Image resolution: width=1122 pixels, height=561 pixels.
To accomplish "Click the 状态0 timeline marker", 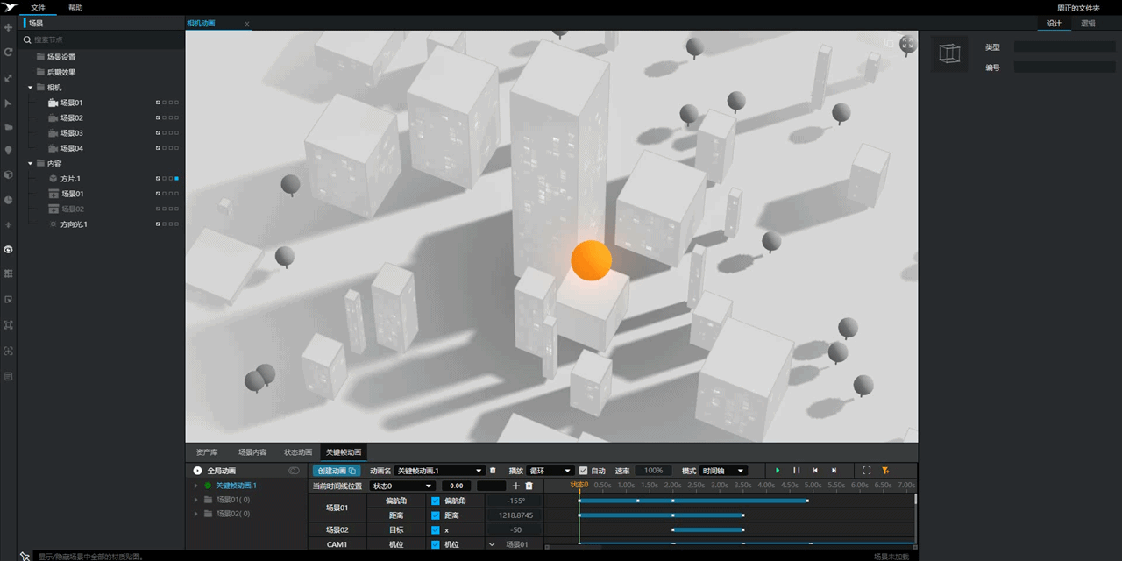I will pyautogui.click(x=579, y=484).
